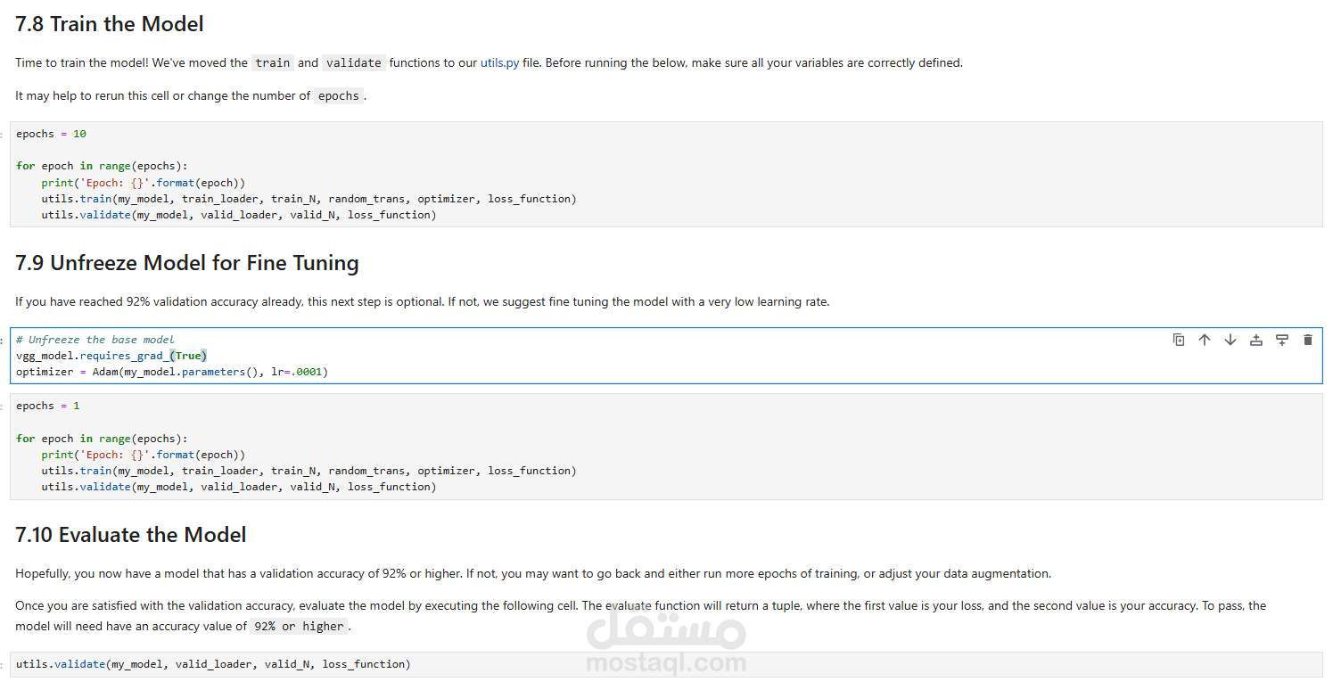Move the selected cell down
The image size is (1333, 690).
coord(1230,340)
